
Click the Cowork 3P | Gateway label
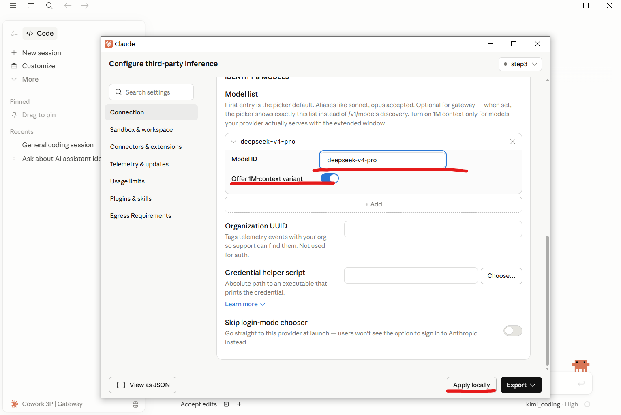coord(52,404)
